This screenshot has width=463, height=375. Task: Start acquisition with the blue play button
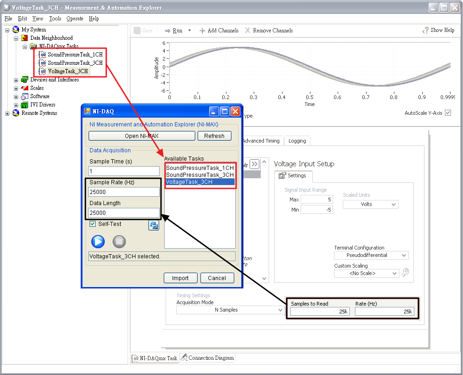[x=98, y=242]
